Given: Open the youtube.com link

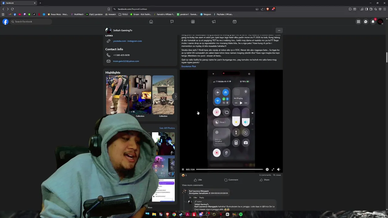Looking at the screenshot, I should pos(119,41).
